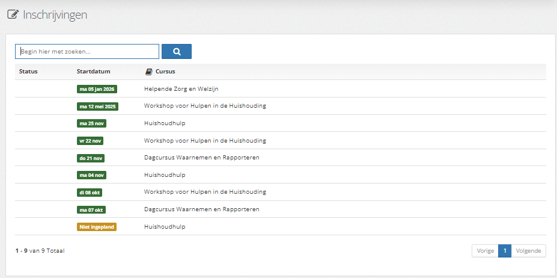
Task: Sort by the Status column header
Action: [x=28, y=71]
